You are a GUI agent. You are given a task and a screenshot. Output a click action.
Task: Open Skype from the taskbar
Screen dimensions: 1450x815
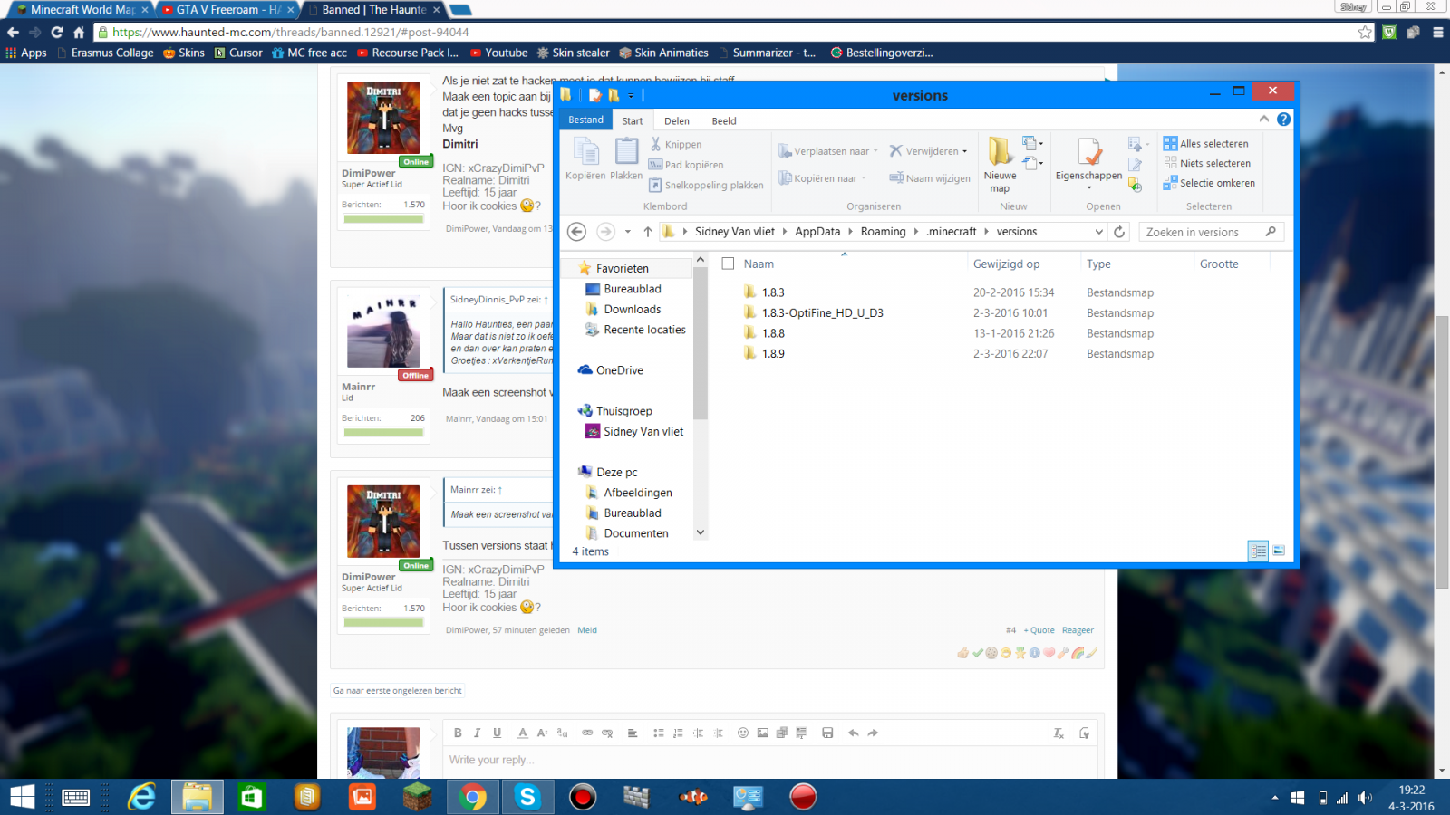[x=527, y=797]
